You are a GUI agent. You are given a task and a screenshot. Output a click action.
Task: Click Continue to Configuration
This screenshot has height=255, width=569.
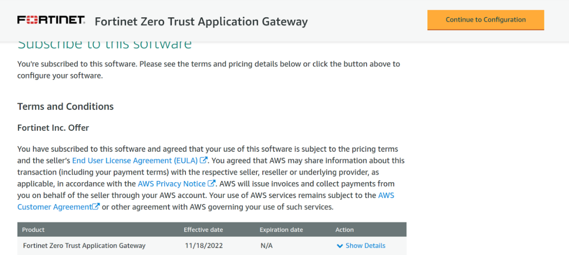pos(485,19)
